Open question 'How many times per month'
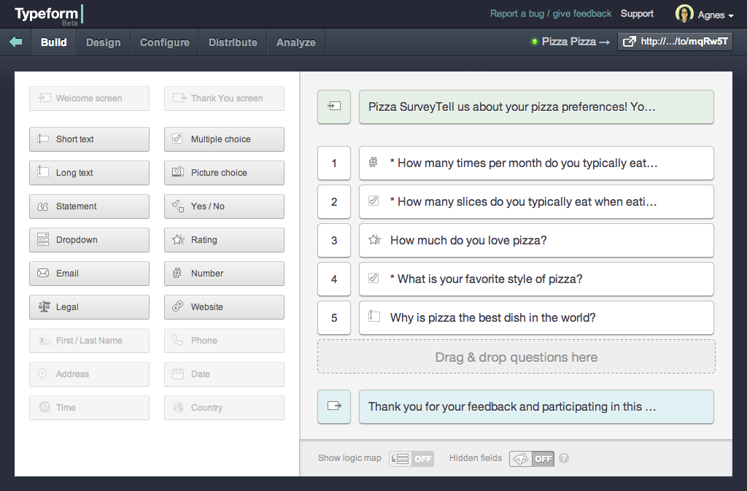Image resolution: width=747 pixels, height=491 pixels. pyautogui.click(x=536, y=163)
